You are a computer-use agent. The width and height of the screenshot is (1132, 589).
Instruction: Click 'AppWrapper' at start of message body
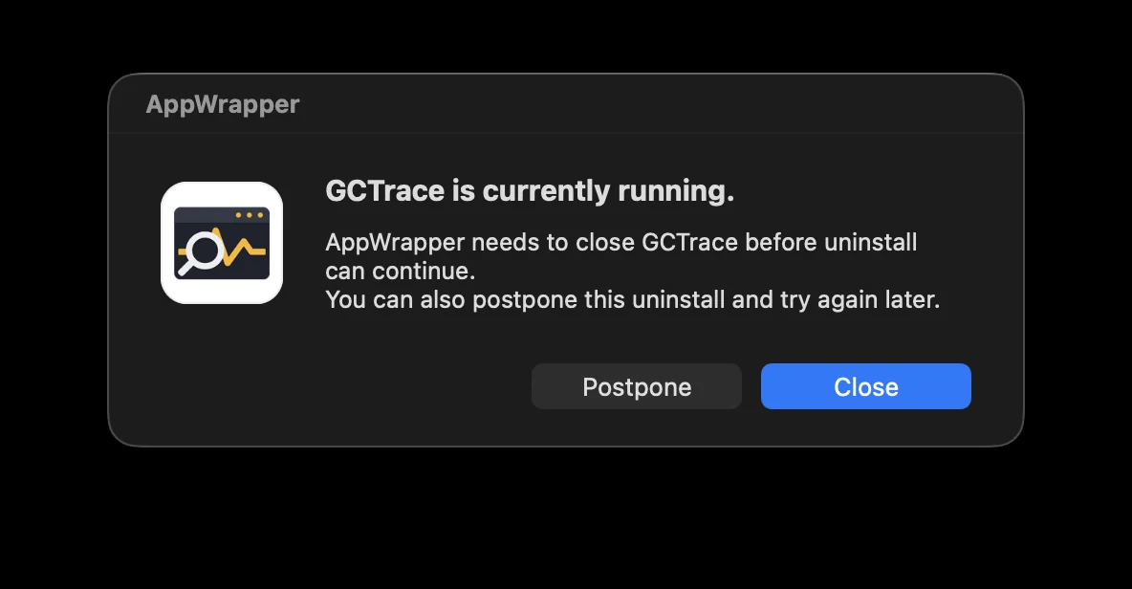(x=395, y=243)
